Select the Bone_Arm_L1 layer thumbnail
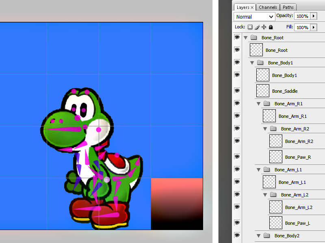Screen dimensions: 325x243 pyautogui.click(x=269, y=182)
